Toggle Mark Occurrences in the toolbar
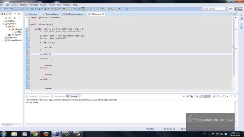The image size is (244, 137). 83,9
